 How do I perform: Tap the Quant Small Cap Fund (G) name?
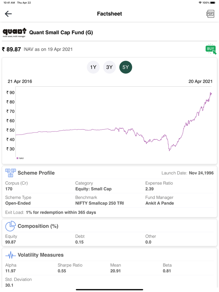click(x=61, y=33)
